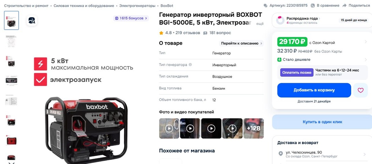Click Перейти к описанию link
Screen dimensions: 372x164
pyautogui.click(x=241, y=43)
